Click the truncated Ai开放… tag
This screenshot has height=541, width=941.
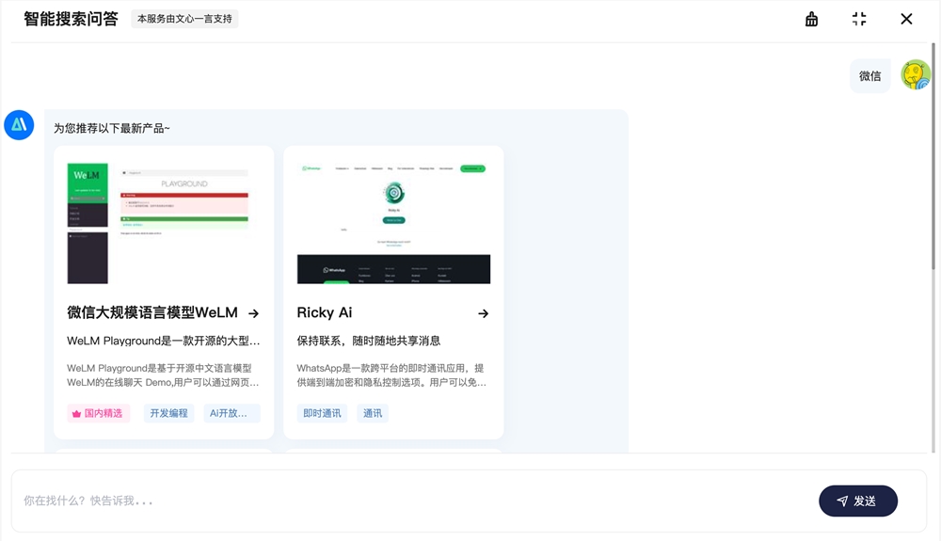[x=231, y=413]
